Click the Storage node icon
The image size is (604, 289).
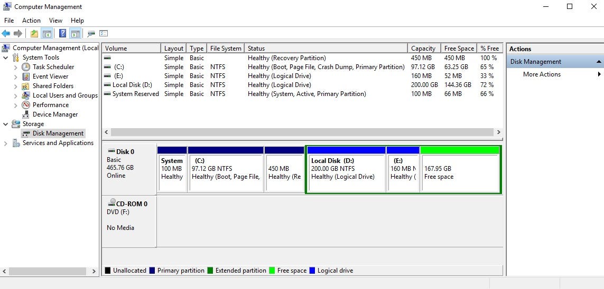pos(16,124)
